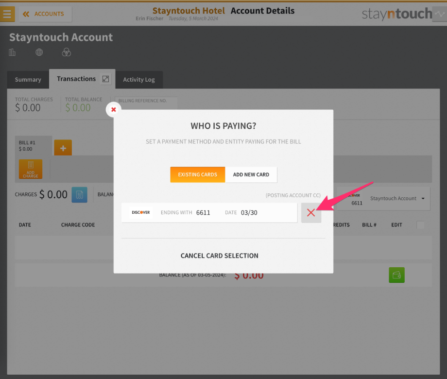
Task: Select the Transactions tab
Action: (76, 79)
